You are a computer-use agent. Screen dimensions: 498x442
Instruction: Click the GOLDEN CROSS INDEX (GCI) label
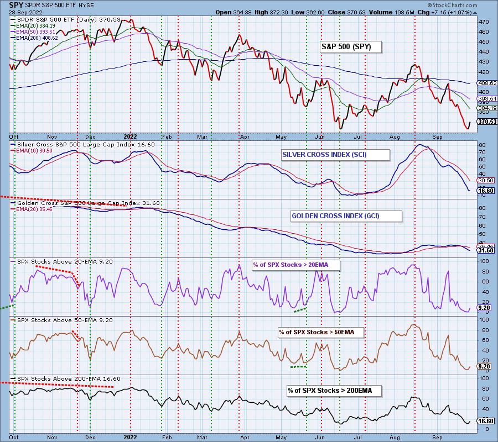pyautogui.click(x=346, y=216)
